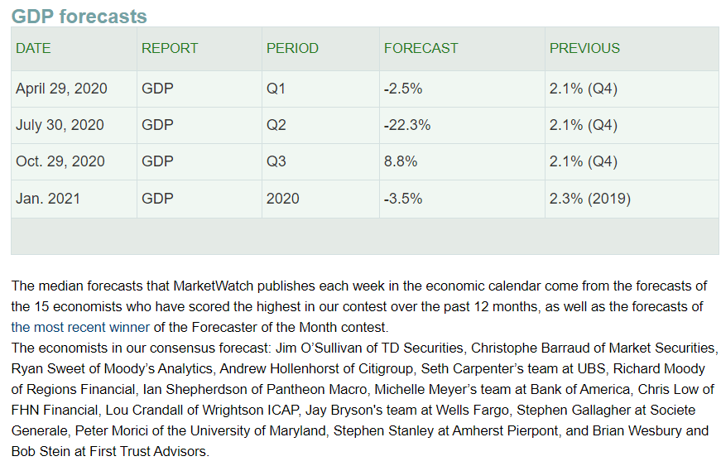721x466 pixels.
Task: Click the -3.5% forecast for 2020
Action: point(403,199)
